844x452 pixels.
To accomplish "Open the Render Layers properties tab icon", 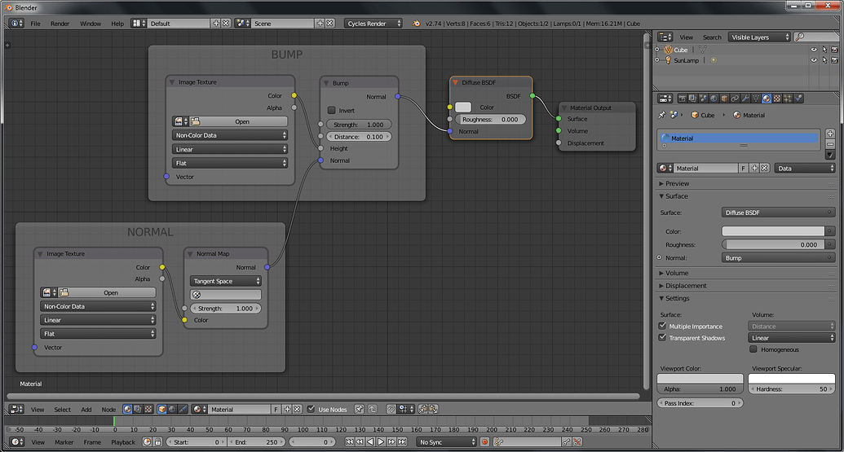I will 693,99.
